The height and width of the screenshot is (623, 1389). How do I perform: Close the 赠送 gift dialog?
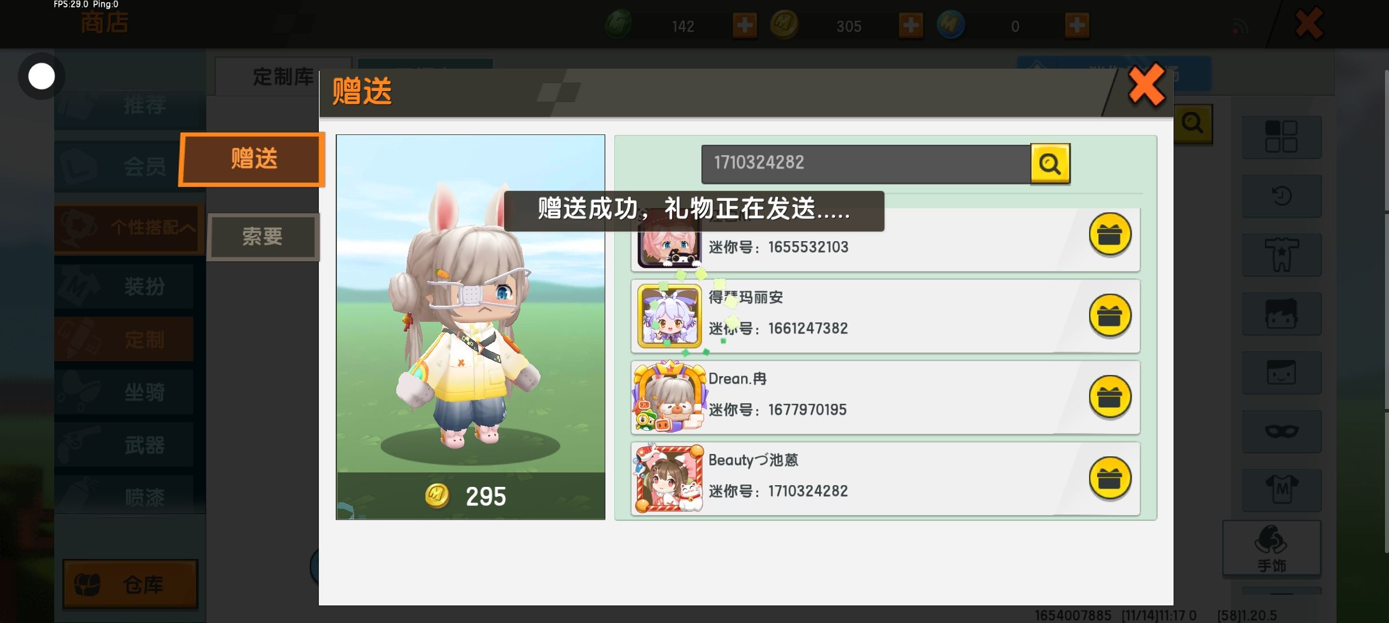(x=1146, y=85)
